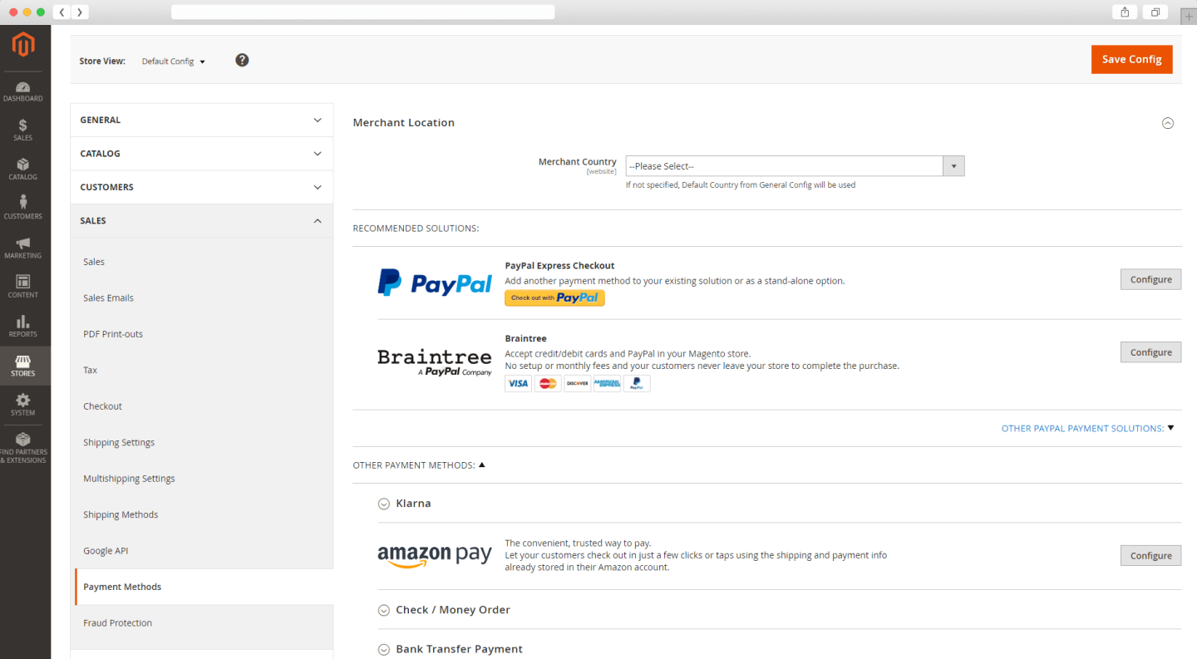1197x659 pixels.
Task: Click the Visa card icon
Action: 518,384
